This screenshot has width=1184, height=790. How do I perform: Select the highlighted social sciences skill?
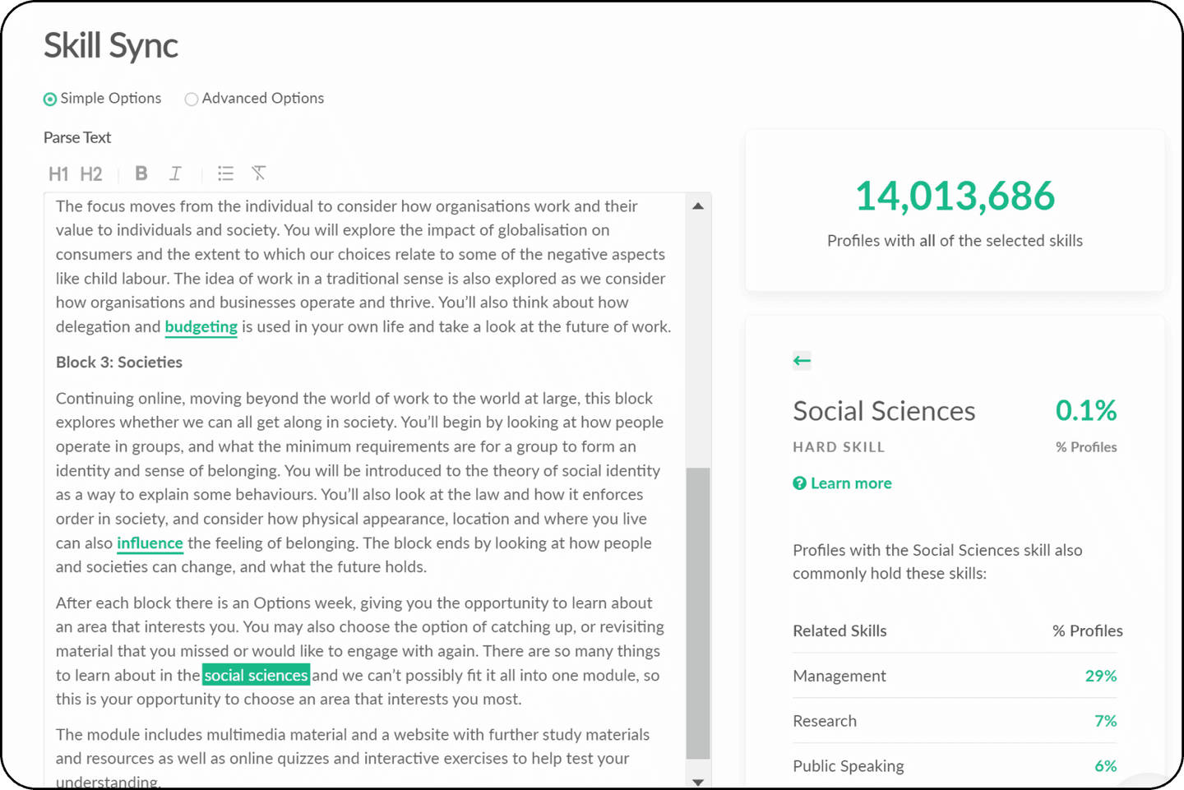[256, 675]
